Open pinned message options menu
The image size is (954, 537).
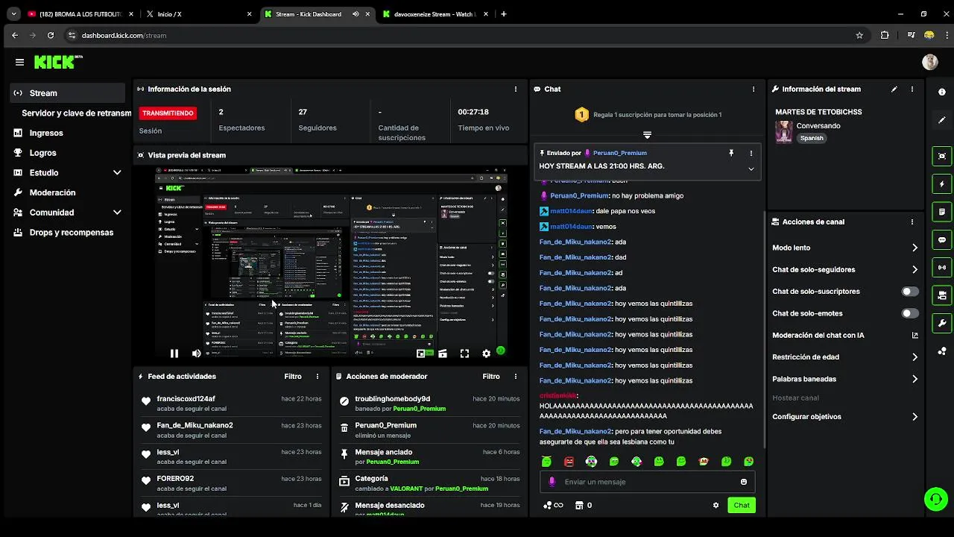(751, 153)
